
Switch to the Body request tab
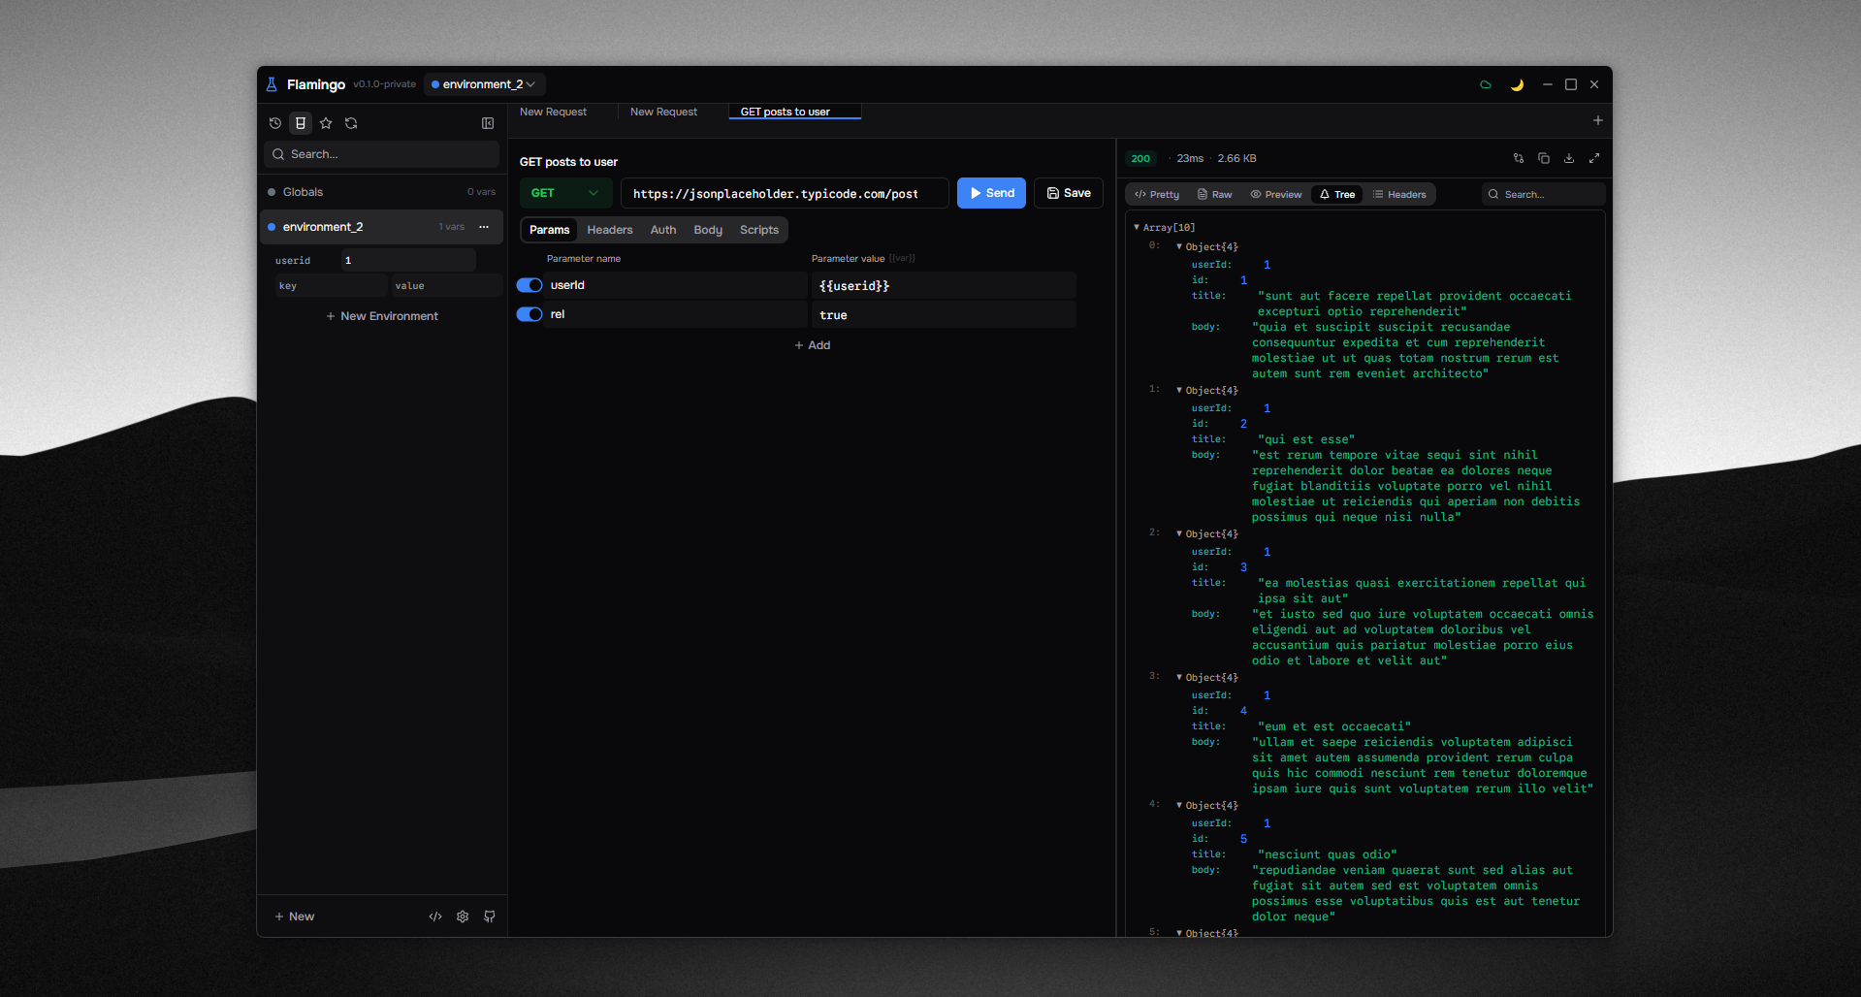tap(708, 230)
